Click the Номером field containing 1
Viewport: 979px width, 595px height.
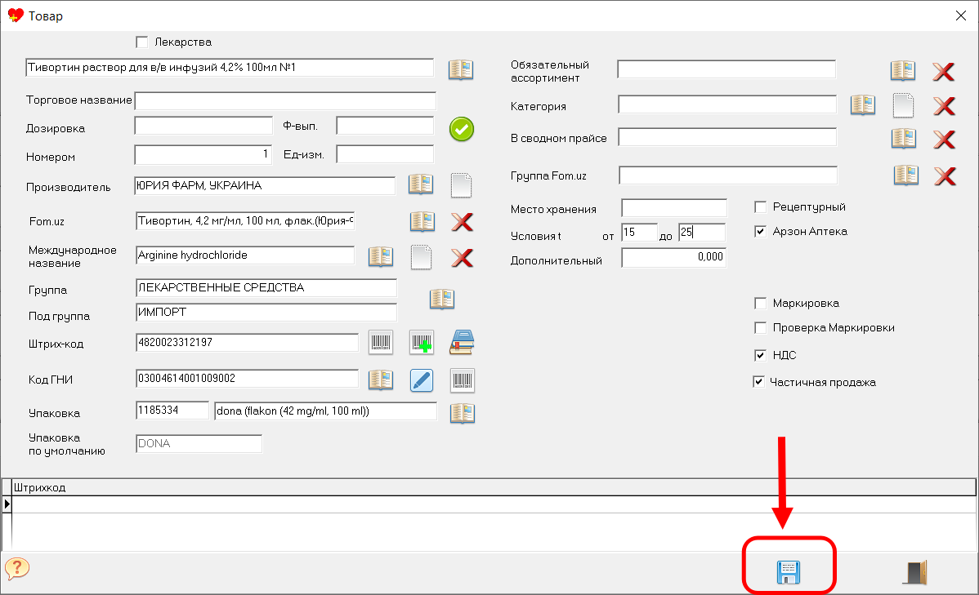(203, 154)
